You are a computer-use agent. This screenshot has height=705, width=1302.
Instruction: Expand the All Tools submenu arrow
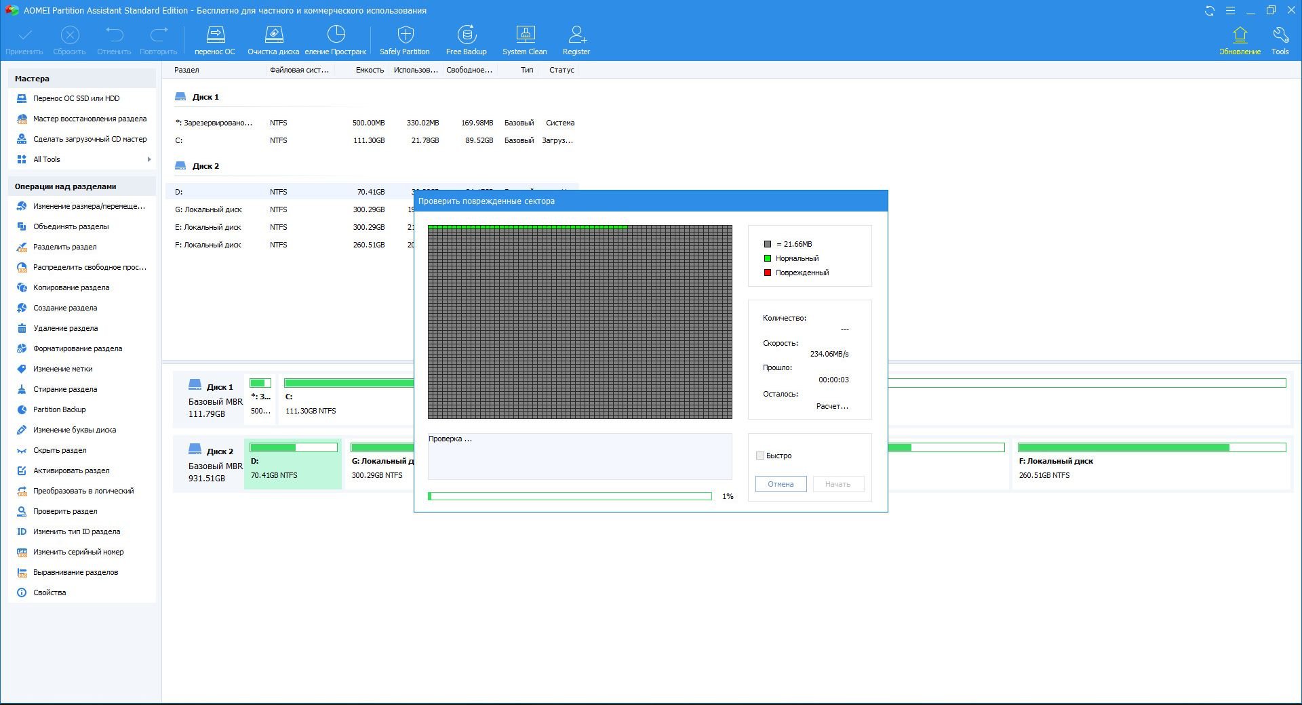pyautogui.click(x=149, y=159)
